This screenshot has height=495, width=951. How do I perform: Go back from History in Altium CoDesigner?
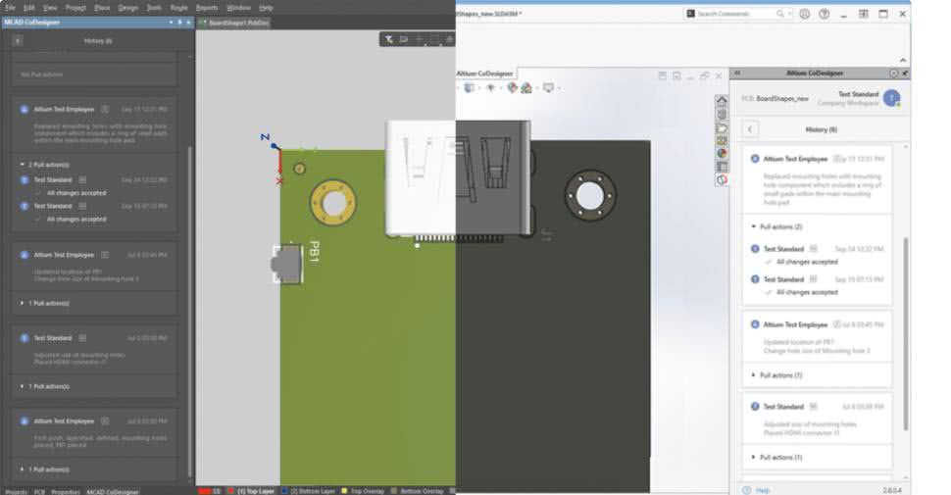click(x=750, y=129)
